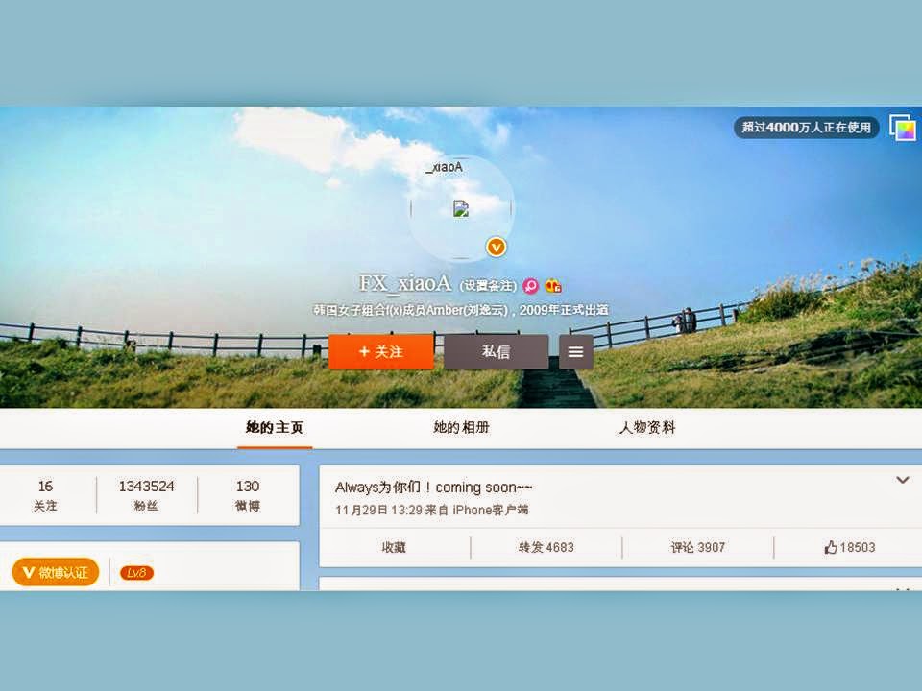
Task: Click the Lv8 level badge
Action: tap(136, 572)
